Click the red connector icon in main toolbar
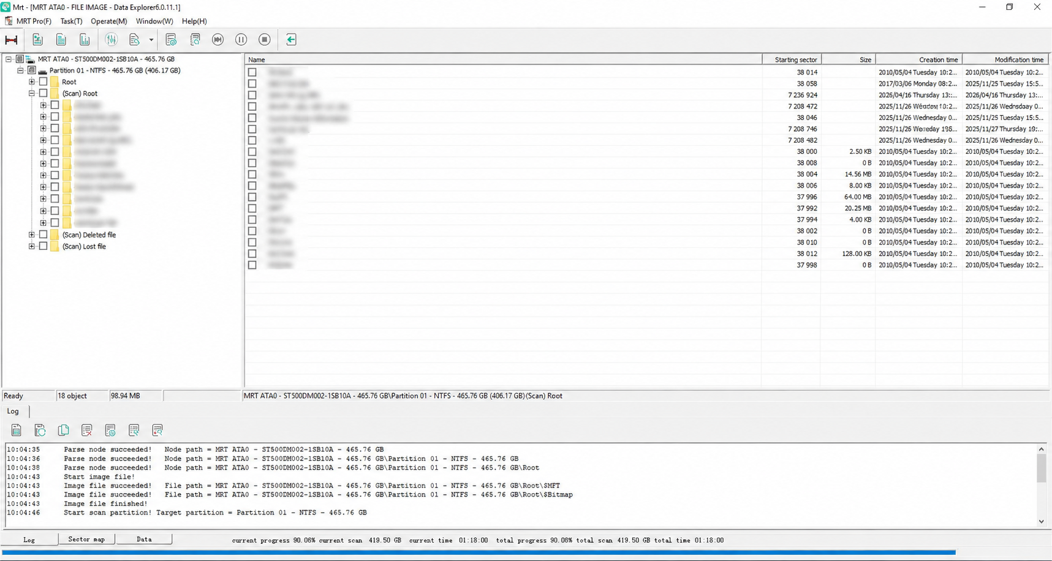This screenshot has height=561, width=1052. pos(11,40)
